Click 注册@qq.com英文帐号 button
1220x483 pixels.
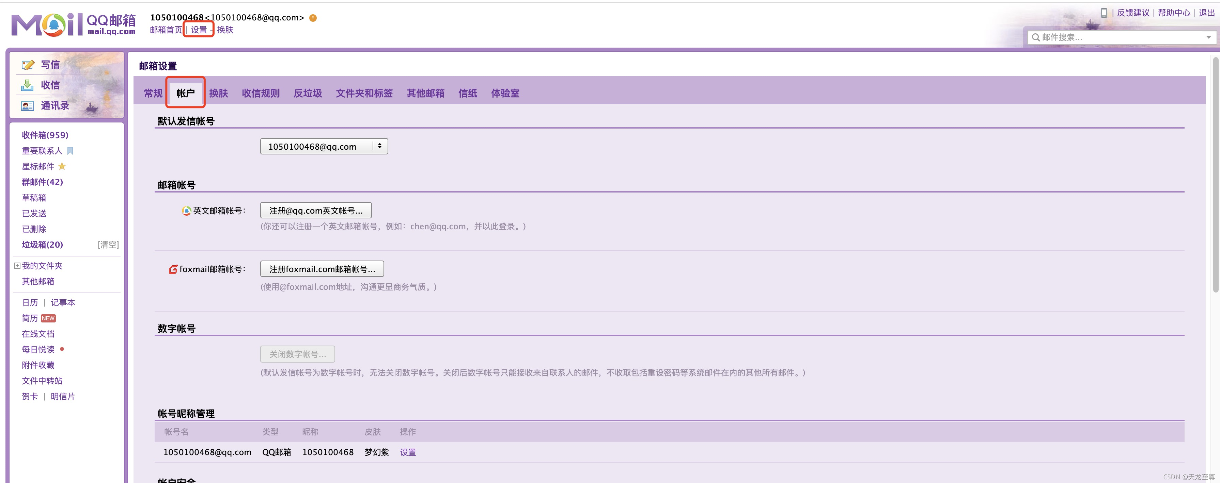[316, 211]
